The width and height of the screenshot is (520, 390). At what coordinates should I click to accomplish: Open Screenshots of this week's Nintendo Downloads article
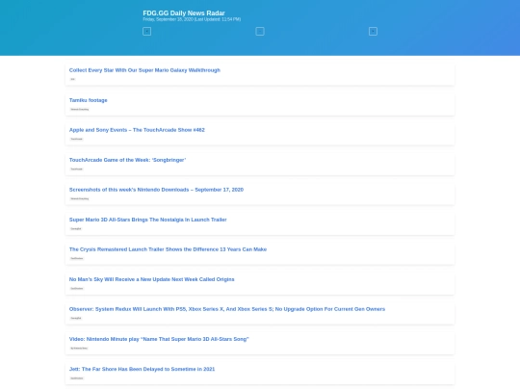pyautogui.click(x=156, y=190)
